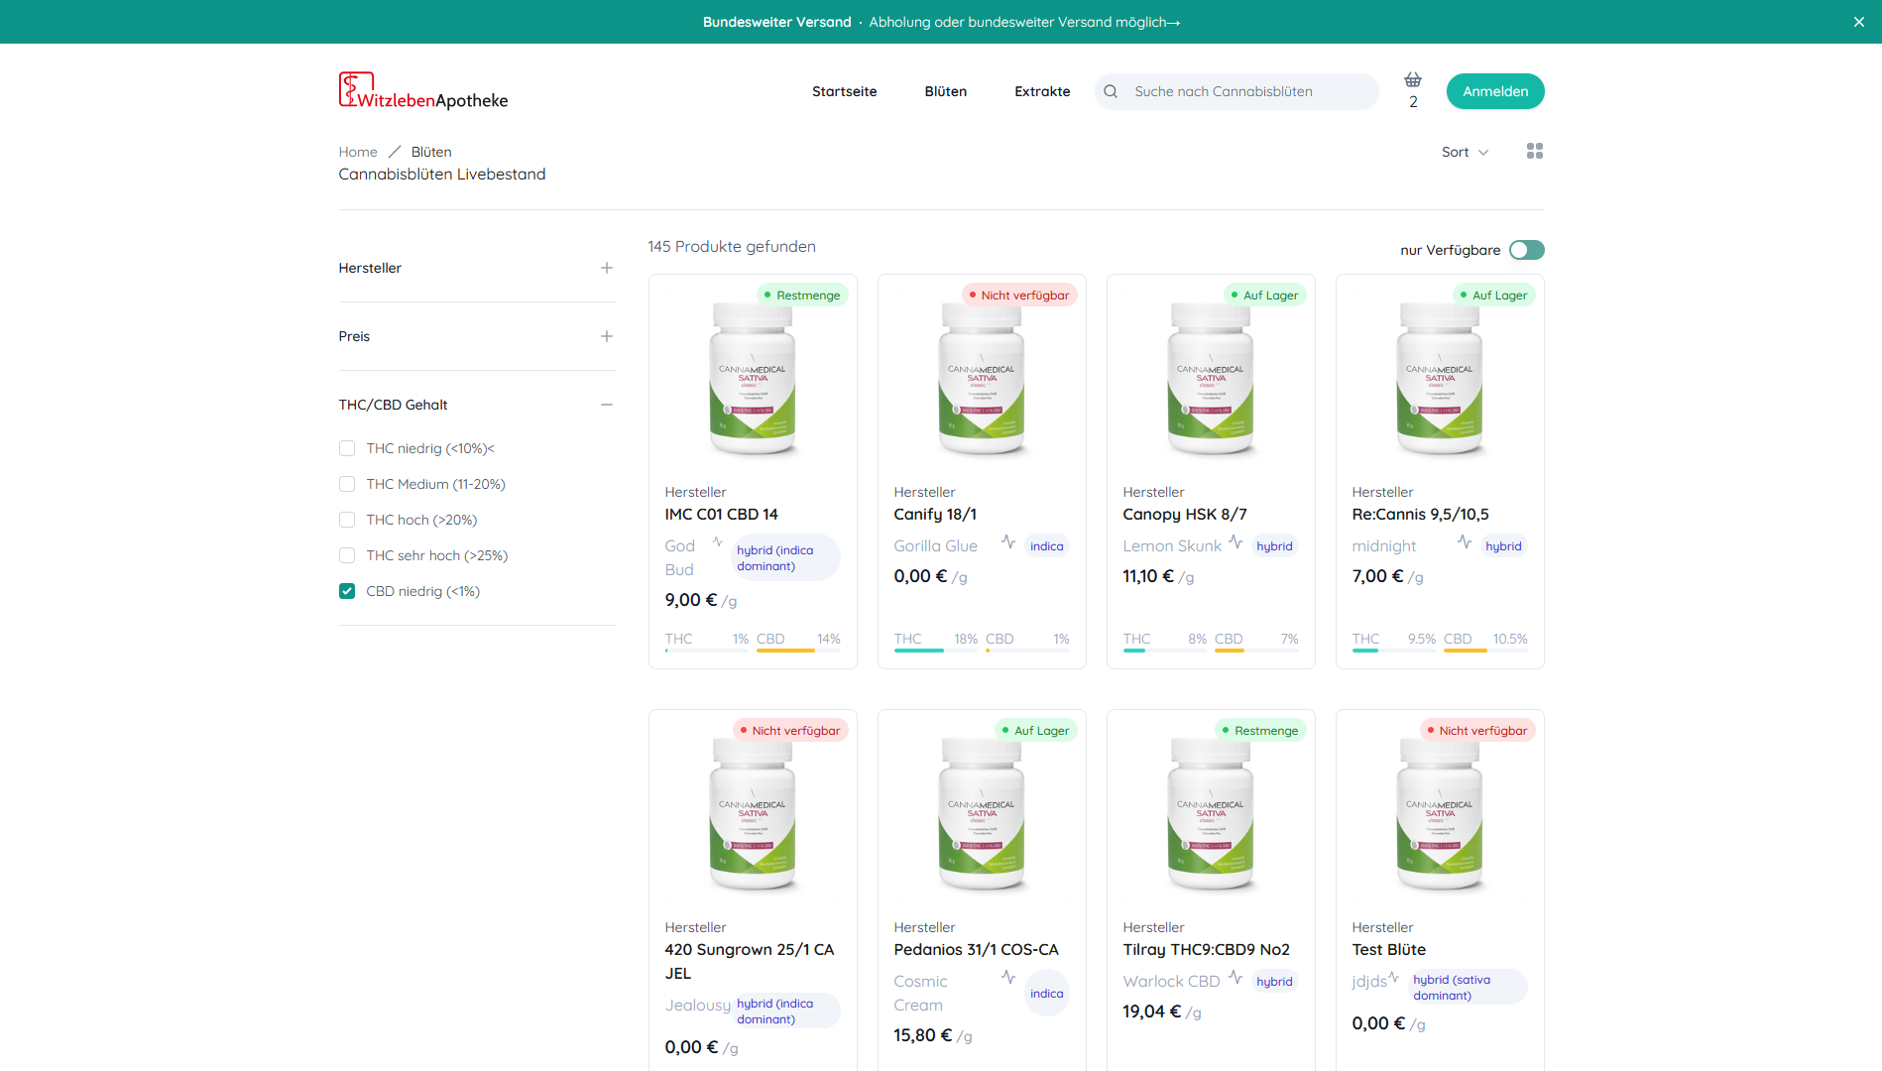Click the pulse icon beside Lemon Skunk

click(x=1235, y=541)
